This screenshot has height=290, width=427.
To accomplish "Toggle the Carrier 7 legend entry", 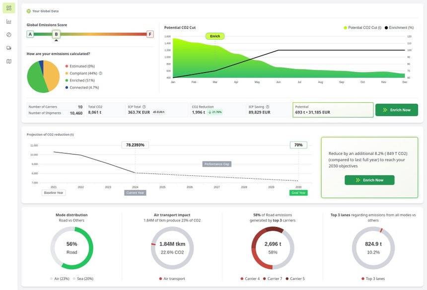I will click(273, 279).
